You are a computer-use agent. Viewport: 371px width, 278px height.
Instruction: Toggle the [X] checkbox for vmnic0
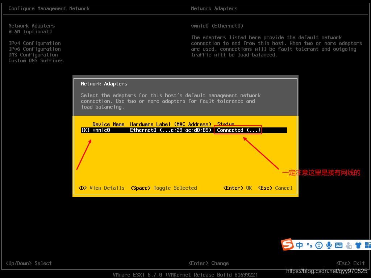[85, 130]
